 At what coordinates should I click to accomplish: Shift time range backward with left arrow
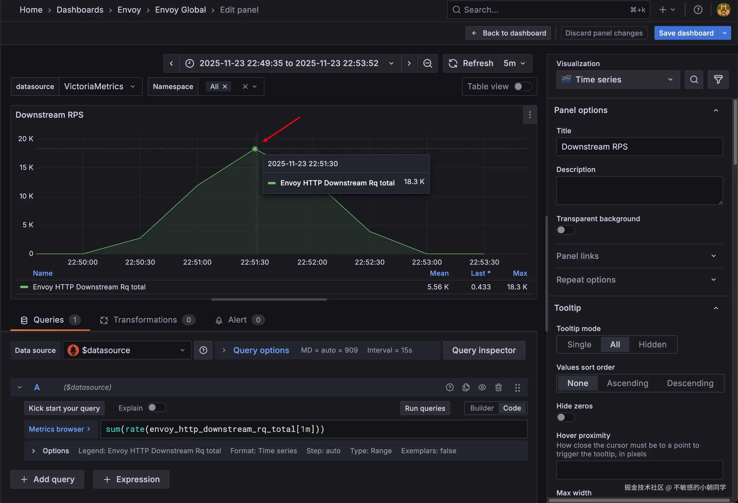pyautogui.click(x=172, y=63)
